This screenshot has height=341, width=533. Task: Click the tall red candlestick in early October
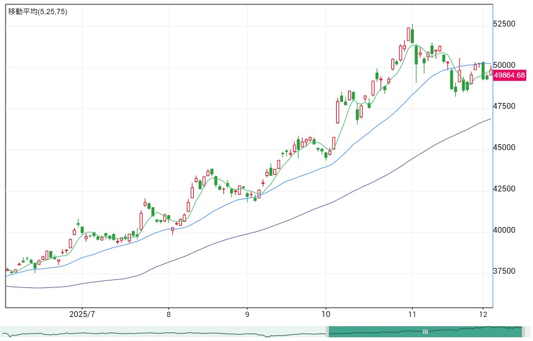[x=337, y=112]
